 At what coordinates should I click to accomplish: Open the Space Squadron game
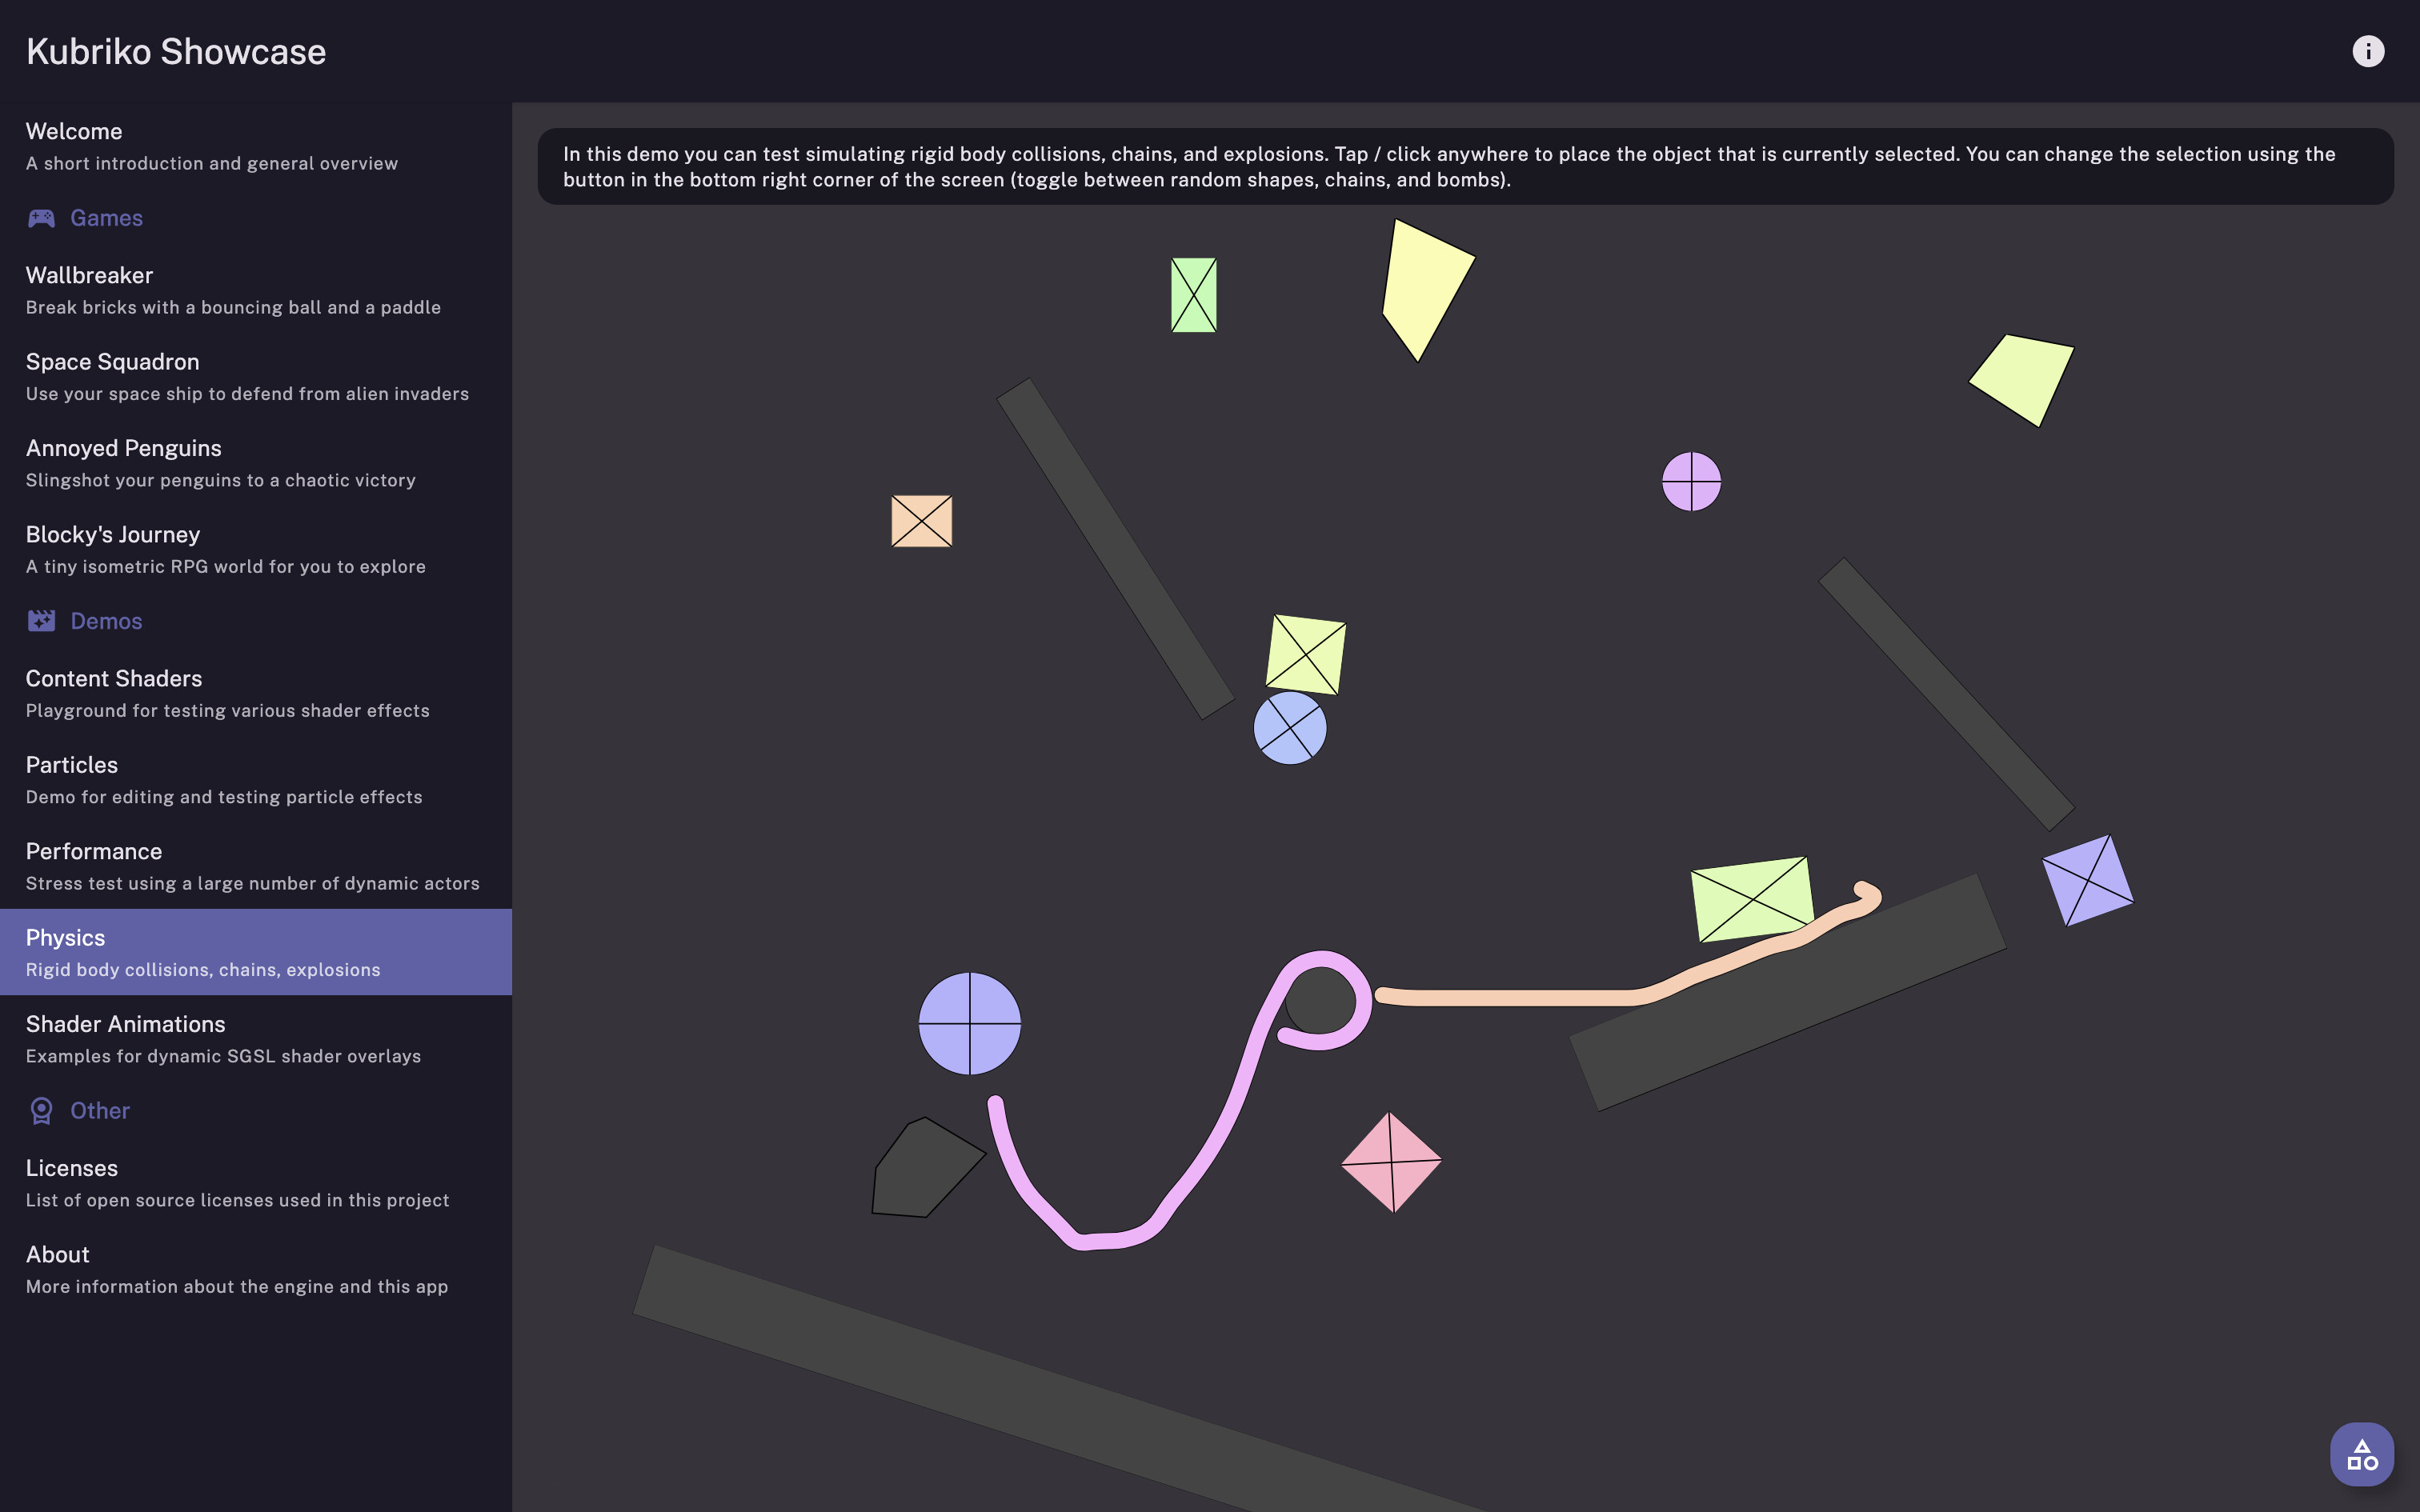tap(200, 375)
